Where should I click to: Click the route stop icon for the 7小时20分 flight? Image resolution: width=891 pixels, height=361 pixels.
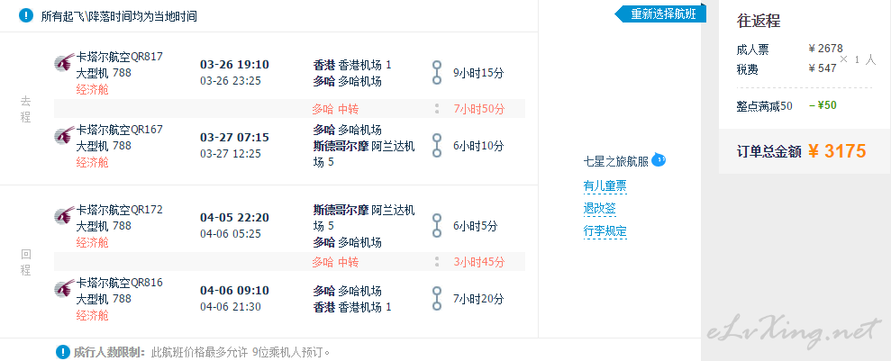click(436, 299)
